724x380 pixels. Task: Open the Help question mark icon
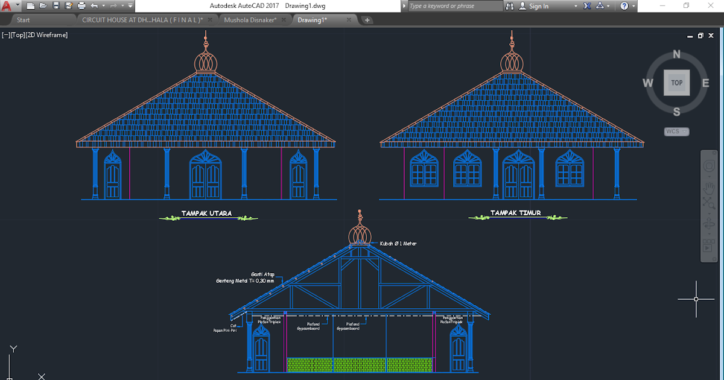coord(624,6)
